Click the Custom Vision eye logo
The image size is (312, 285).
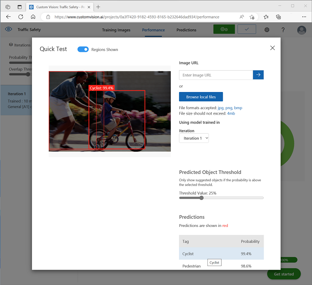9,30
